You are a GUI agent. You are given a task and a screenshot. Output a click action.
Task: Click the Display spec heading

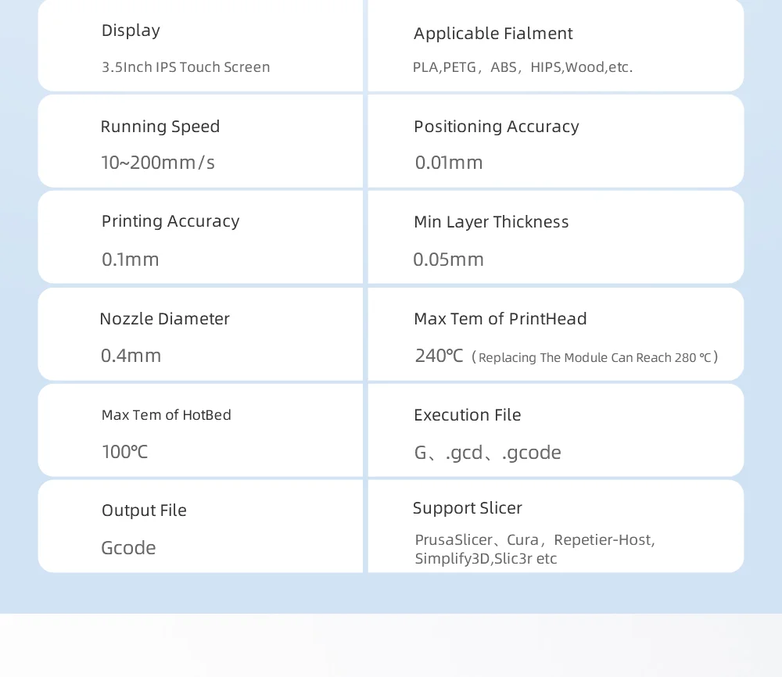click(131, 30)
